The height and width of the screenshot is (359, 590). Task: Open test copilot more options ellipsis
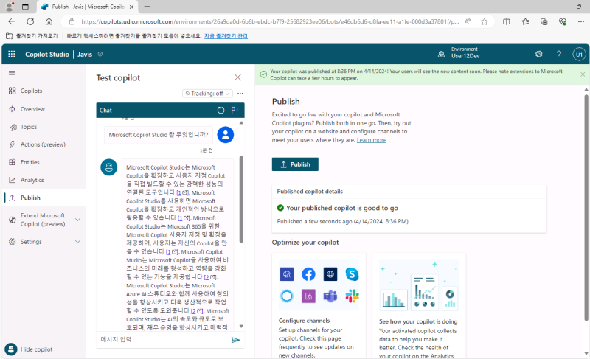tap(240, 93)
